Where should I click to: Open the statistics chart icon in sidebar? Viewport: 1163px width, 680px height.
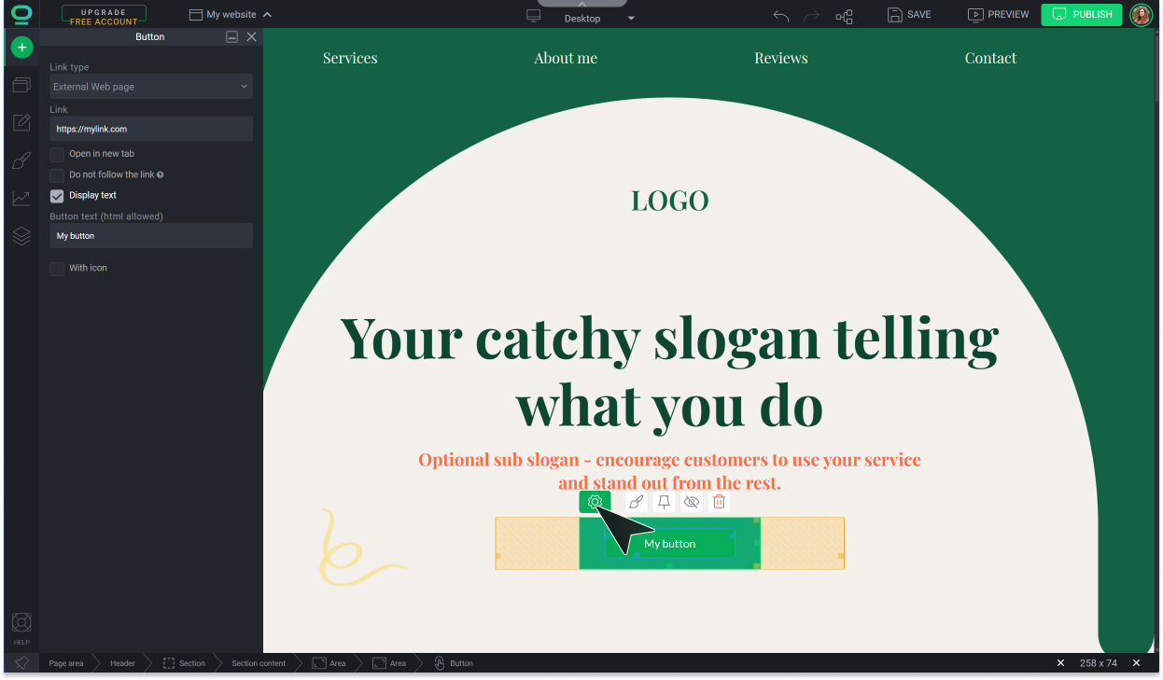point(21,198)
